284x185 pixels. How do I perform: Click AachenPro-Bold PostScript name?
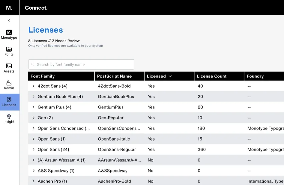[x=114, y=181]
